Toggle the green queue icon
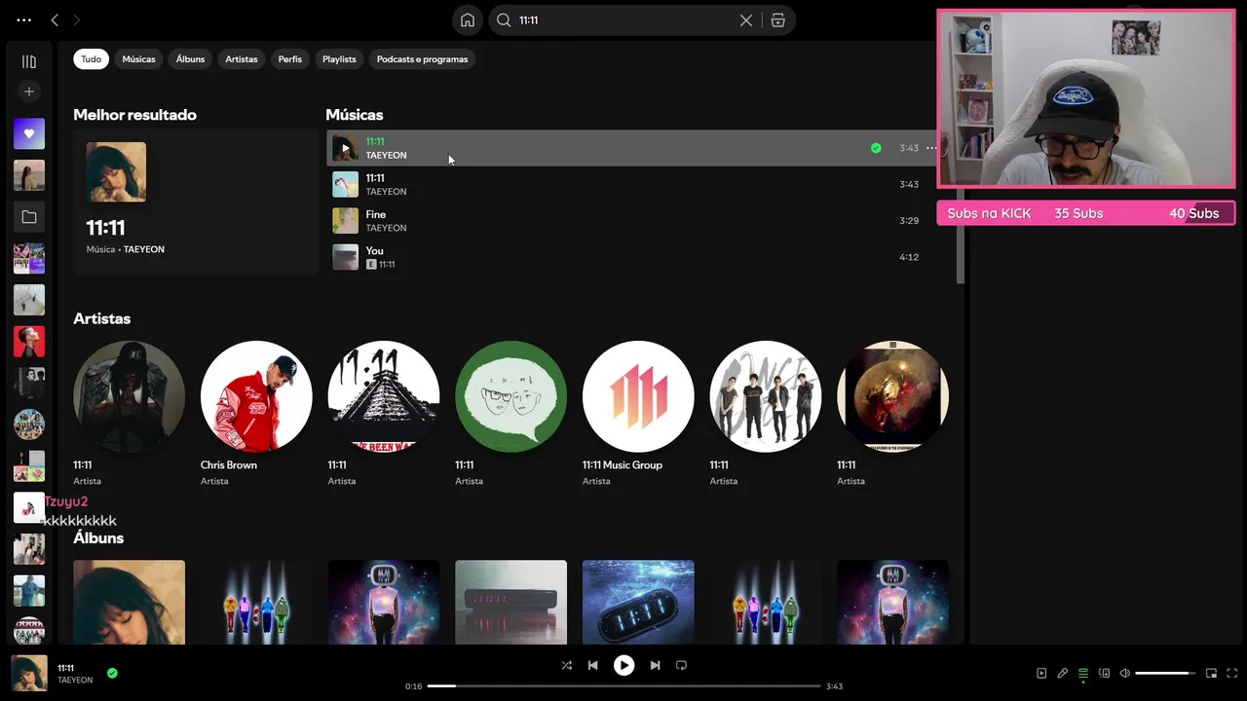1247x701 pixels. click(x=1082, y=673)
